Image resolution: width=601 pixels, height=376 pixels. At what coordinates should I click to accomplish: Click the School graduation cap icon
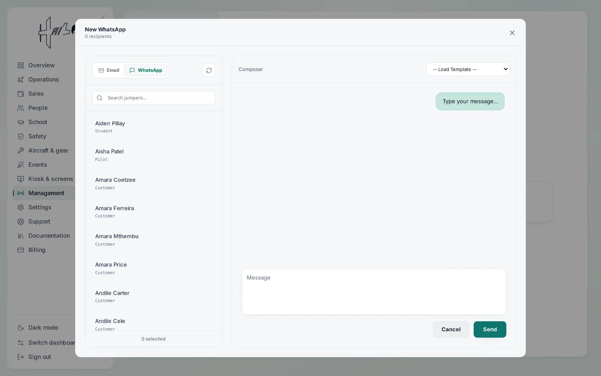(21, 122)
